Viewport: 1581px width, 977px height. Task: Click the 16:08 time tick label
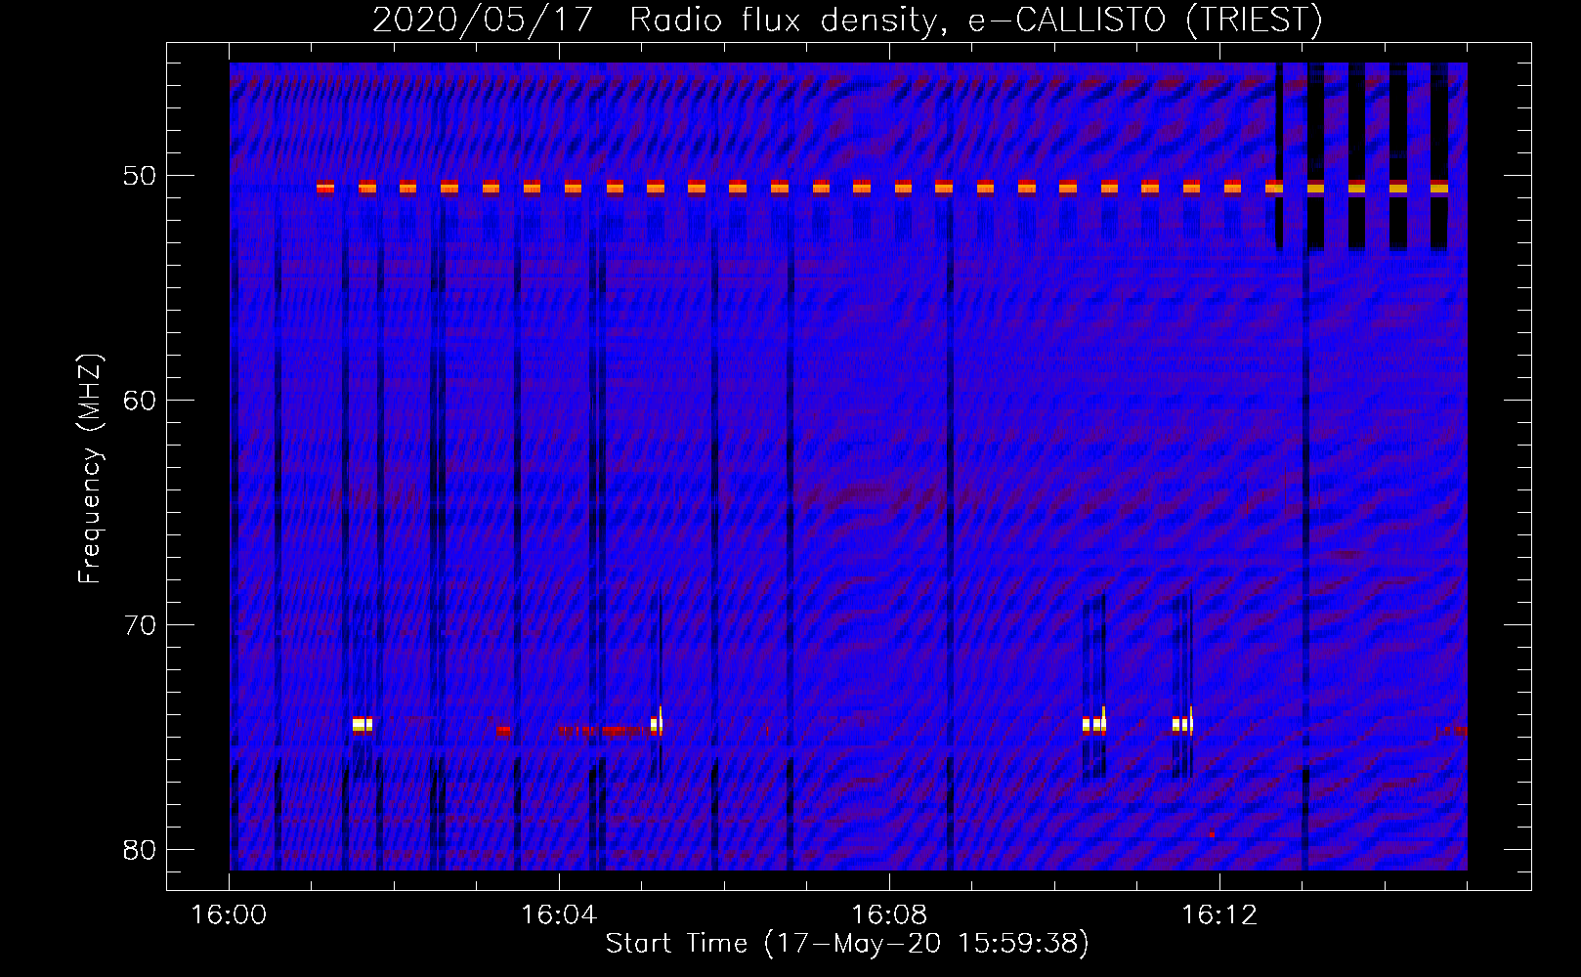click(889, 915)
